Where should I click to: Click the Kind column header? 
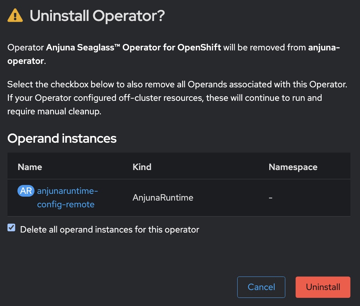pyautogui.click(x=142, y=167)
